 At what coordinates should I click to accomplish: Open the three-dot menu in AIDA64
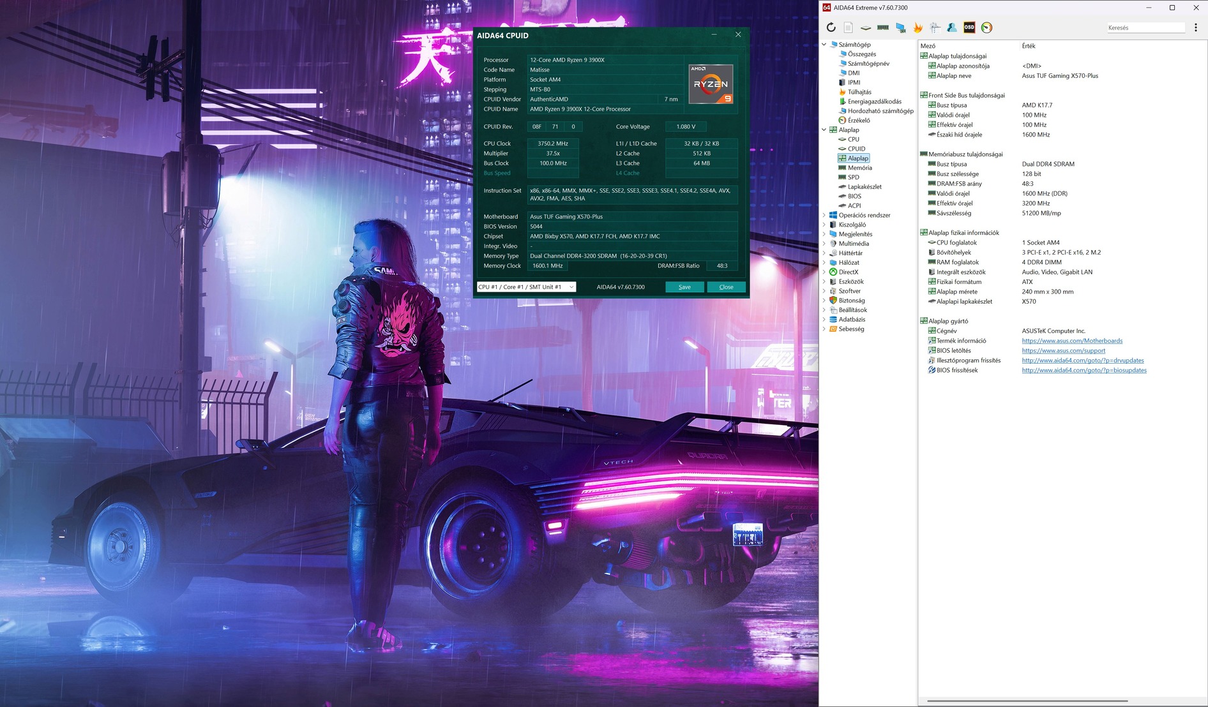[1196, 27]
